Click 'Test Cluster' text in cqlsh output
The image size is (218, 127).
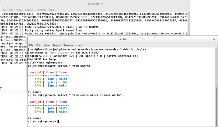59,53
